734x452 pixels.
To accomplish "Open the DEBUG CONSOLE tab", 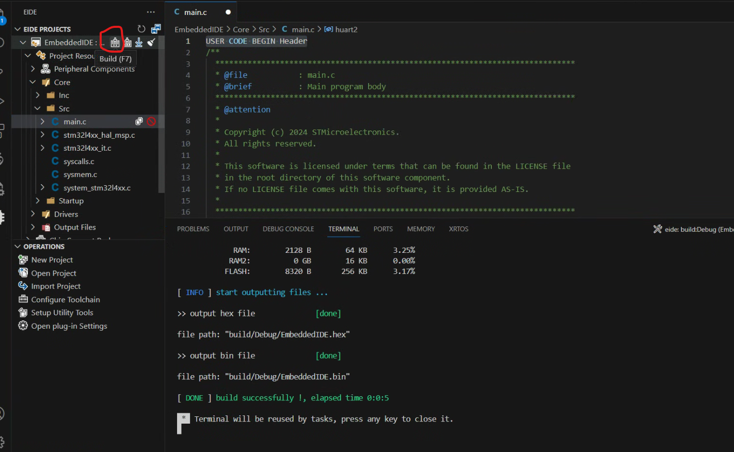I will [288, 229].
